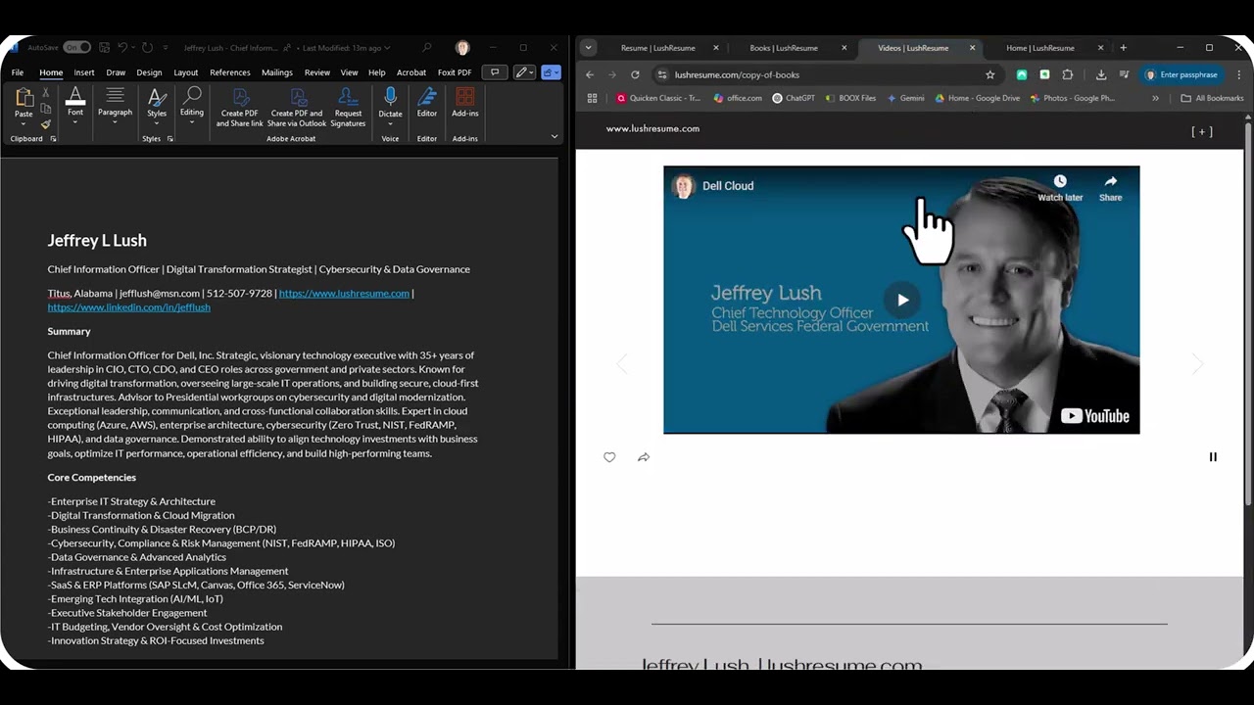Open the Styles gallery button
The width and height of the screenshot is (1254, 705).
157,106
